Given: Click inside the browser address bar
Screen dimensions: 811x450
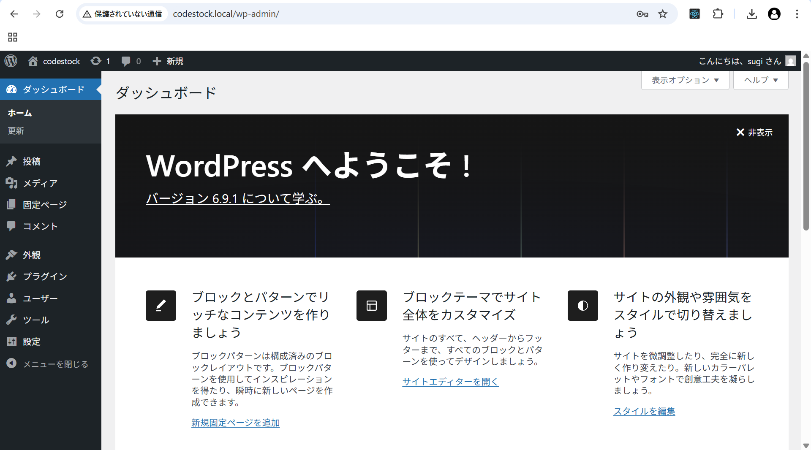Looking at the screenshot, I should [296, 14].
